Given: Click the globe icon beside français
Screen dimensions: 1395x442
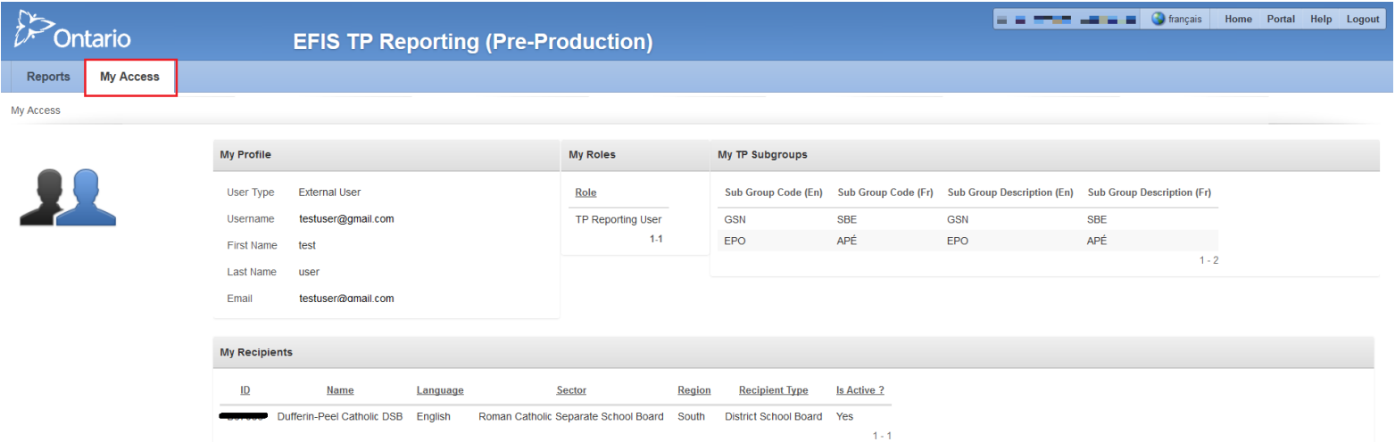Looking at the screenshot, I should click(x=1158, y=19).
